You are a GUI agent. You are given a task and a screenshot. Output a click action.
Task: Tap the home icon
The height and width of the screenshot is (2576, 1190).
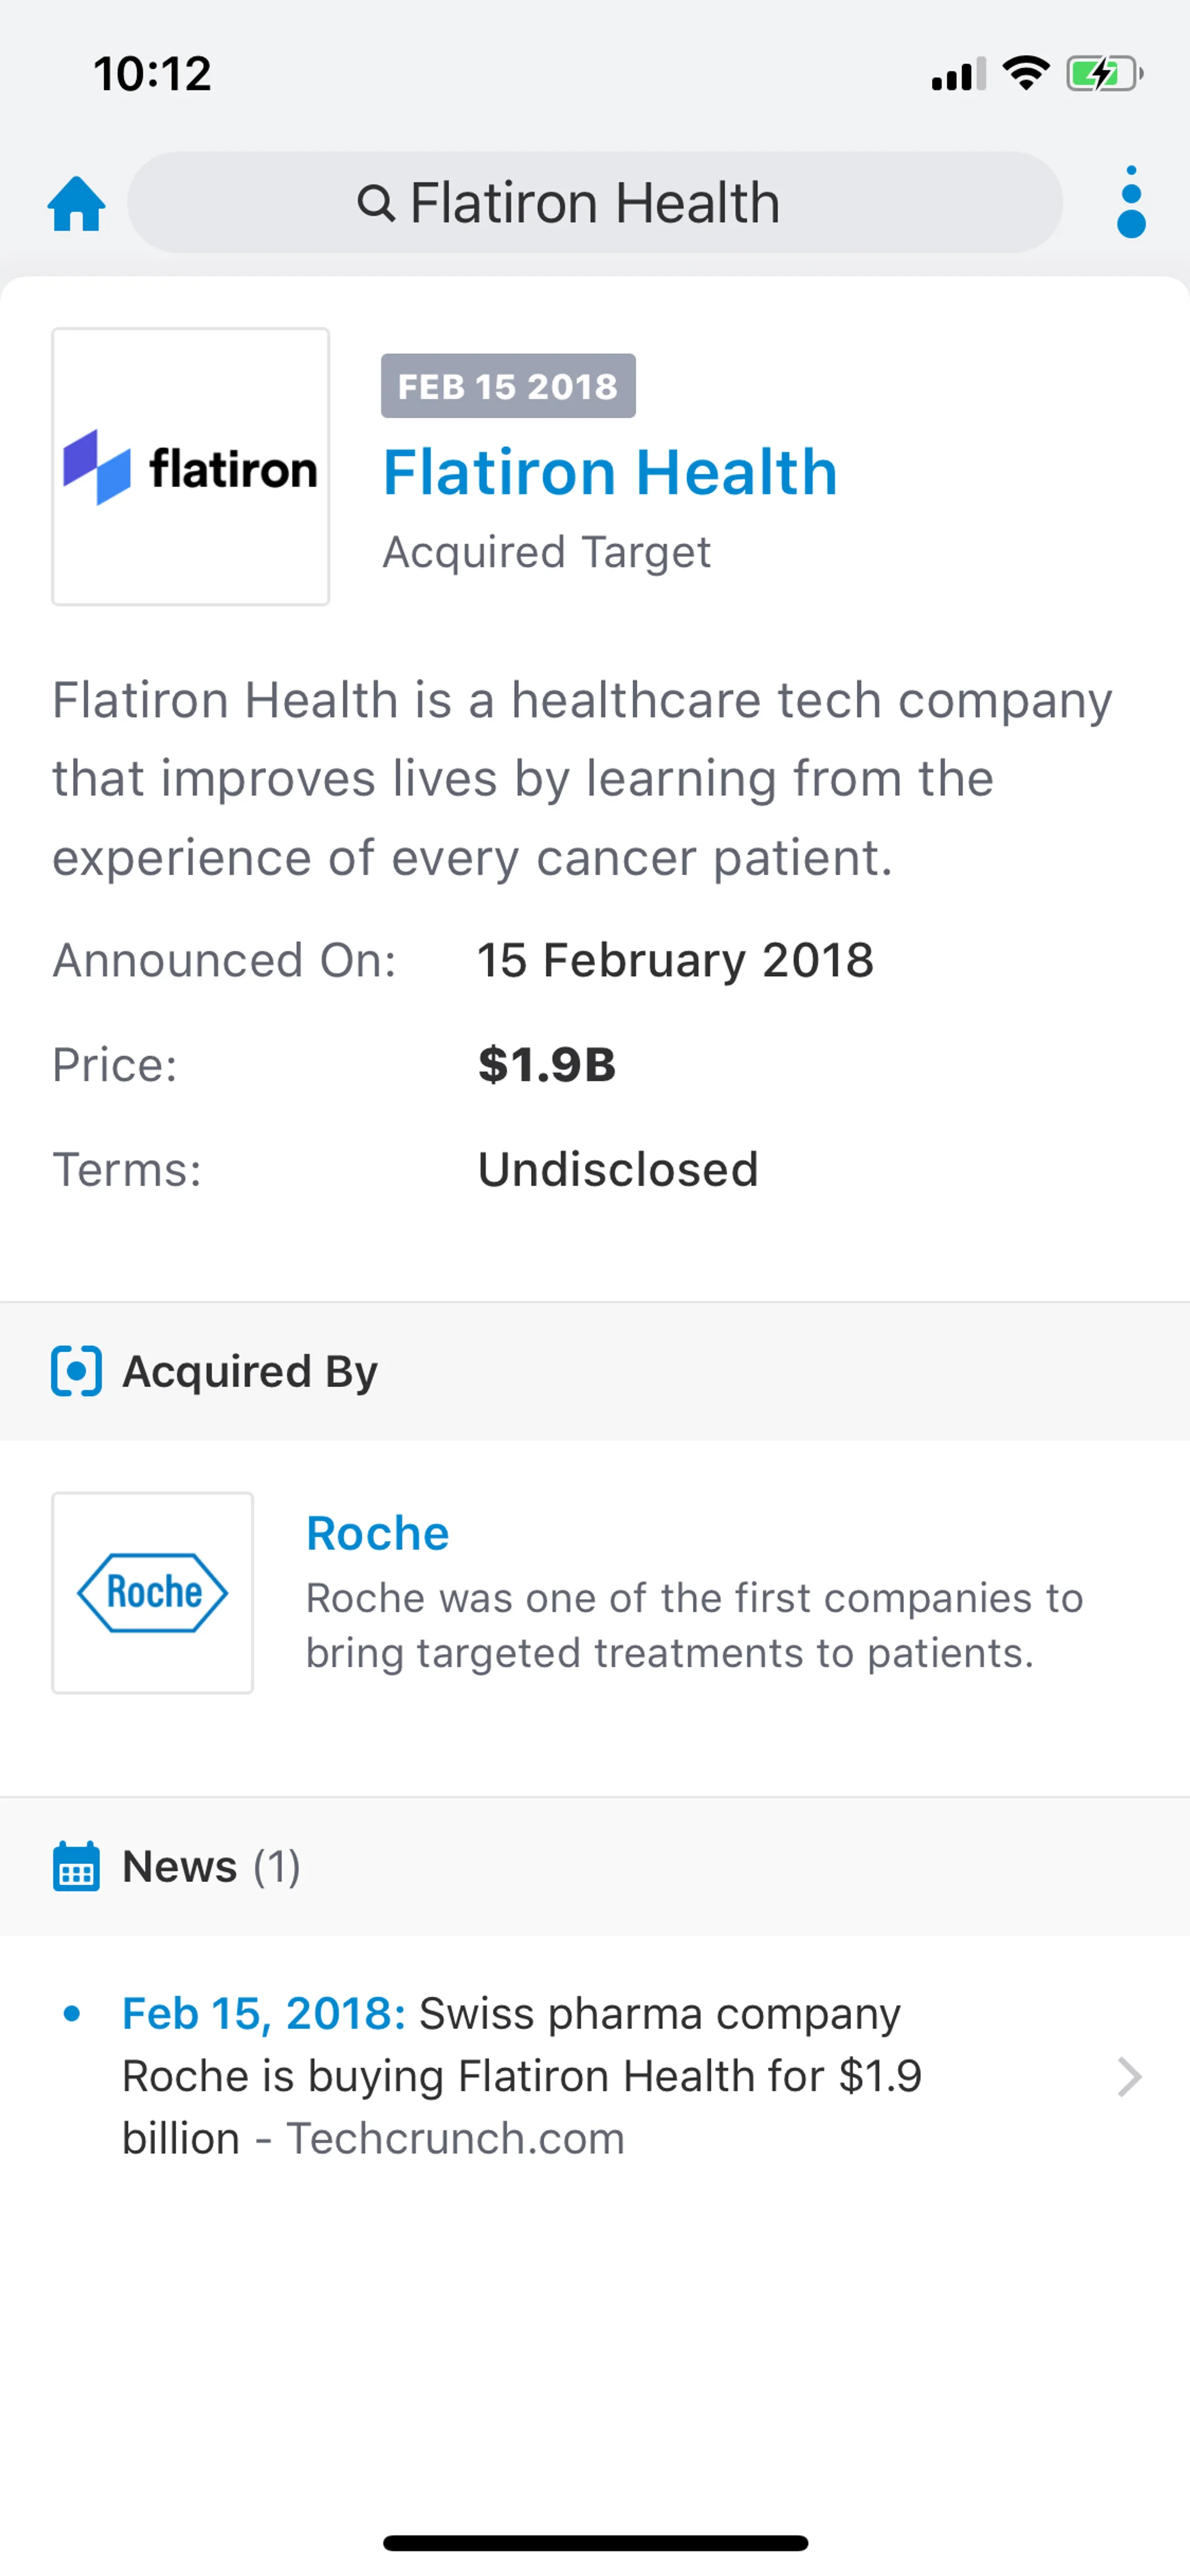pos(76,204)
